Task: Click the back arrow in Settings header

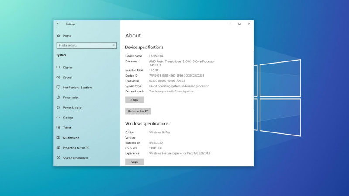Action: coord(58,24)
